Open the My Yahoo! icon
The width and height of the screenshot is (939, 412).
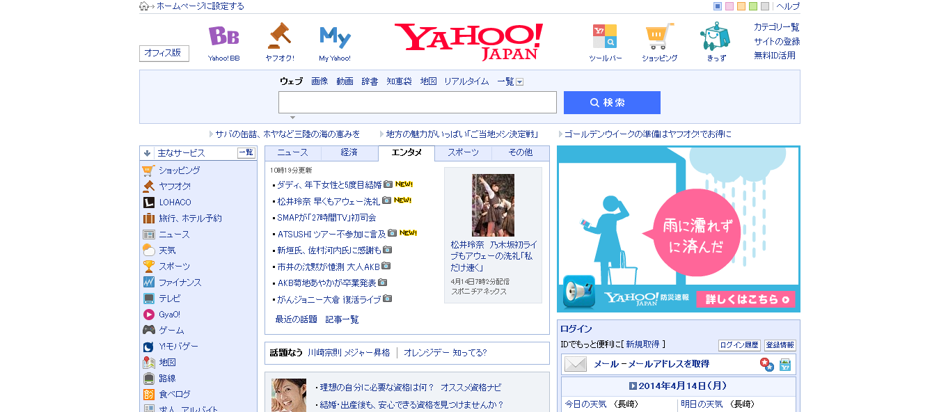click(335, 36)
